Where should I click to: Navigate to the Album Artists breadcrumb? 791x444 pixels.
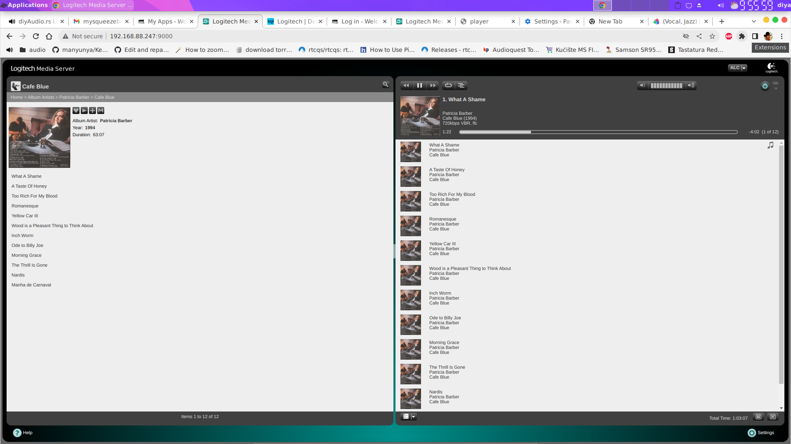pos(41,98)
